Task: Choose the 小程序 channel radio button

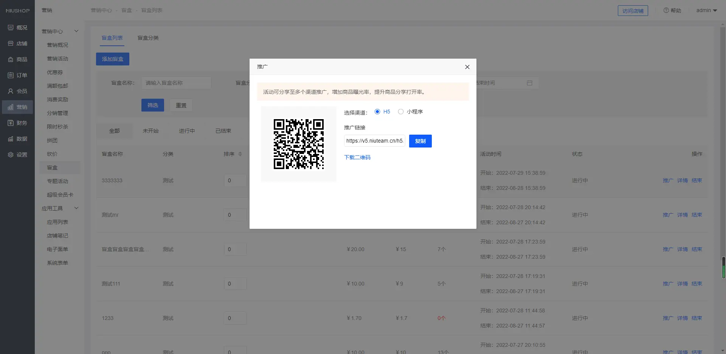Action: point(401,112)
